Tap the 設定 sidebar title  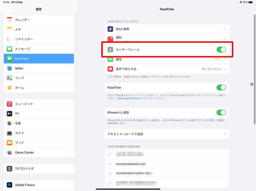(39, 9)
